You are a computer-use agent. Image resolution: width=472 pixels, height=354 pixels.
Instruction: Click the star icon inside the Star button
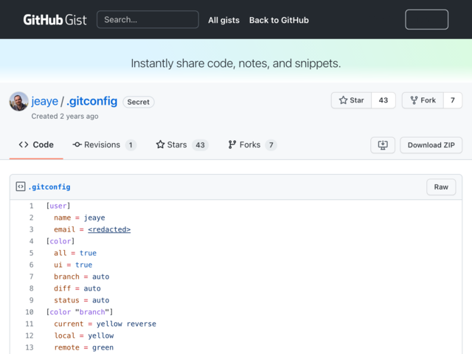[x=343, y=100]
